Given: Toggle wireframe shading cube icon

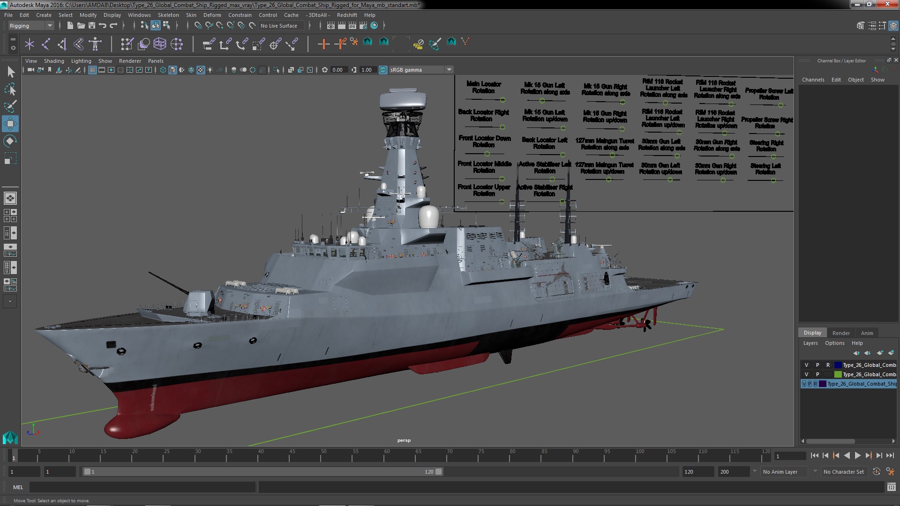Looking at the screenshot, I should pyautogui.click(x=163, y=70).
